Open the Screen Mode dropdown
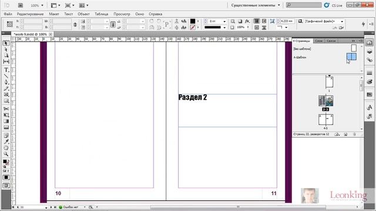Screen dimensions: 376x211 pyautogui.click(x=70, y=5)
